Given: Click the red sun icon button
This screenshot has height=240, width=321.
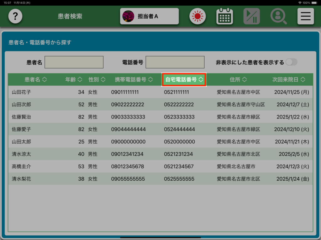Looking at the screenshot, I should (x=197, y=16).
